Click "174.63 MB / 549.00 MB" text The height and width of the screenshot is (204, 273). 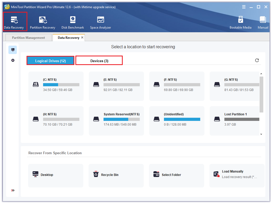click(x=120, y=124)
